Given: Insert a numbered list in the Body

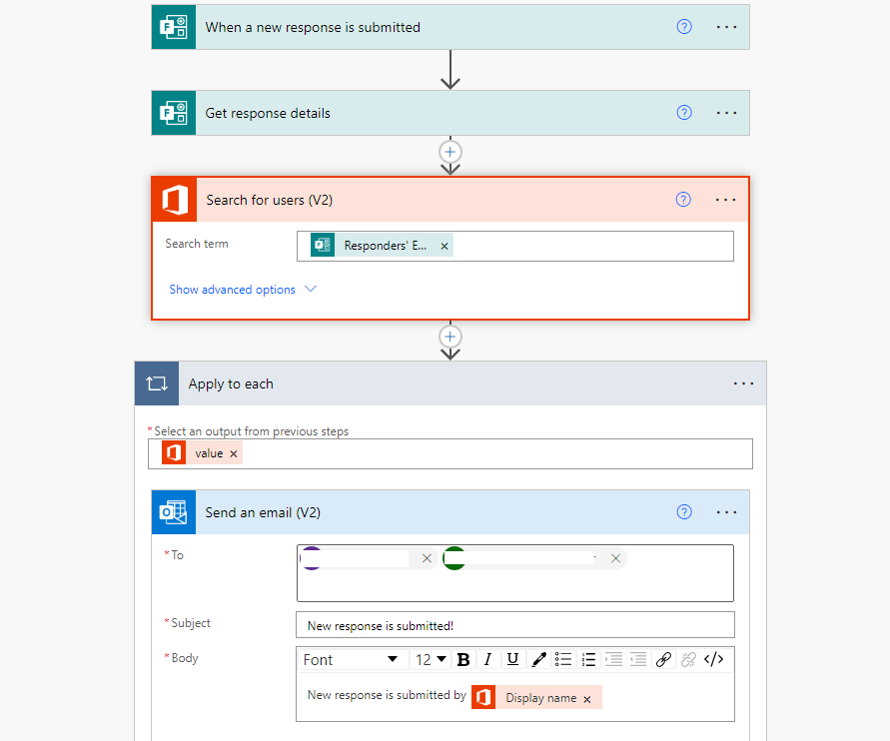Looking at the screenshot, I should click(x=588, y=659).
